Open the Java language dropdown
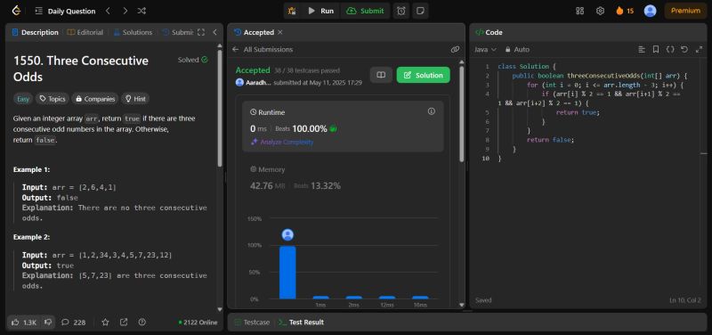The height and width of the screenshot is (335, 712). point(485,49)
